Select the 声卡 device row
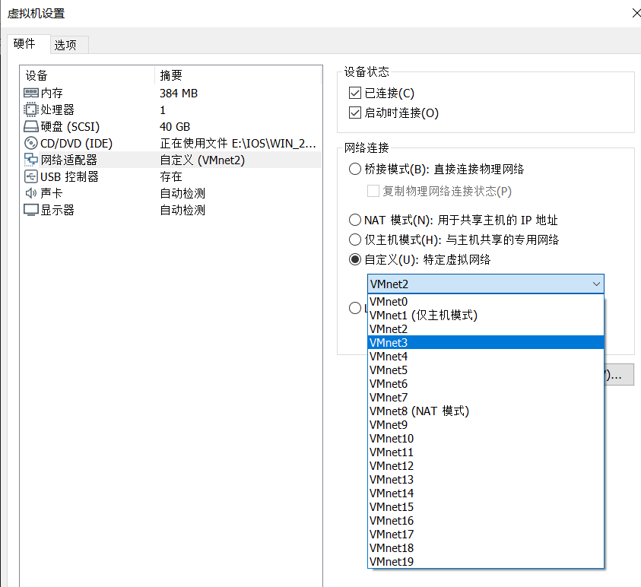This screenshot has width=641, height=587. [x=171, y=193]
